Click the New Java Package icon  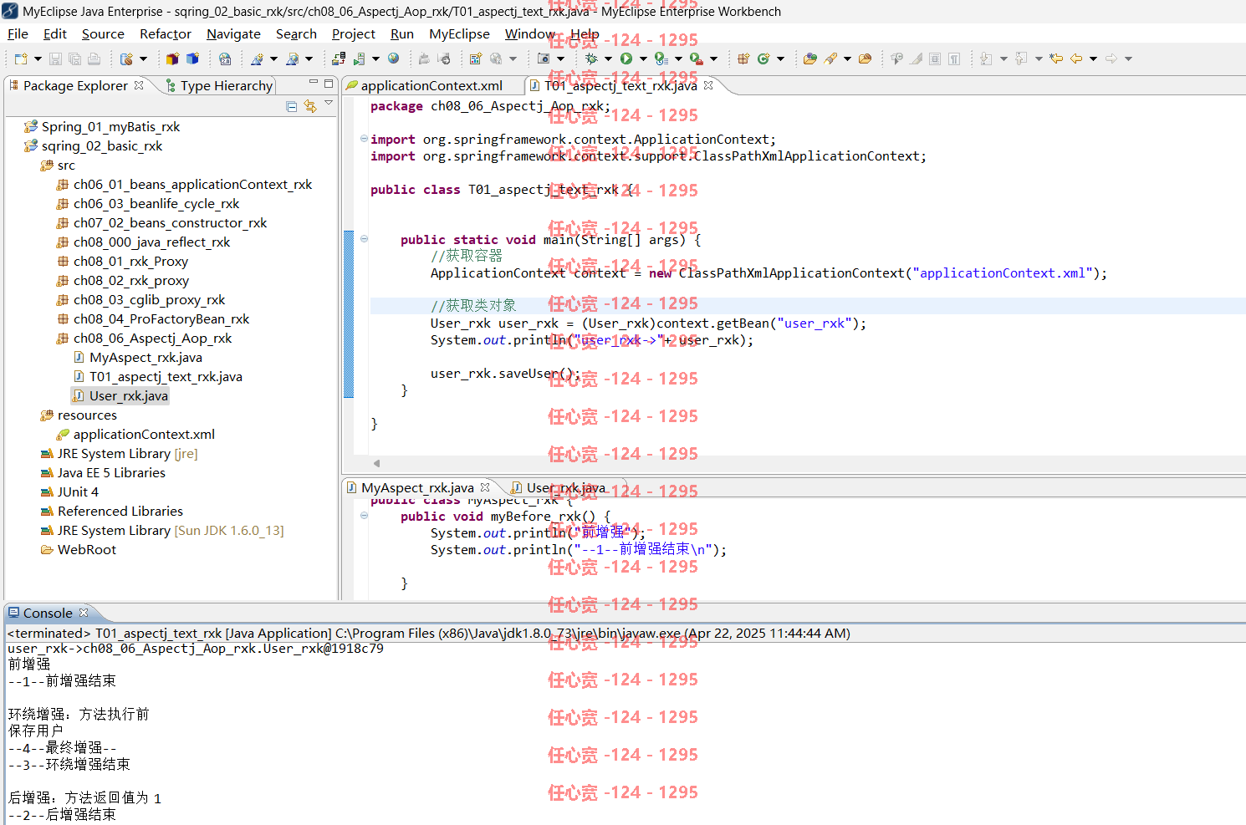pyautogui.click(x=743, y=59)
